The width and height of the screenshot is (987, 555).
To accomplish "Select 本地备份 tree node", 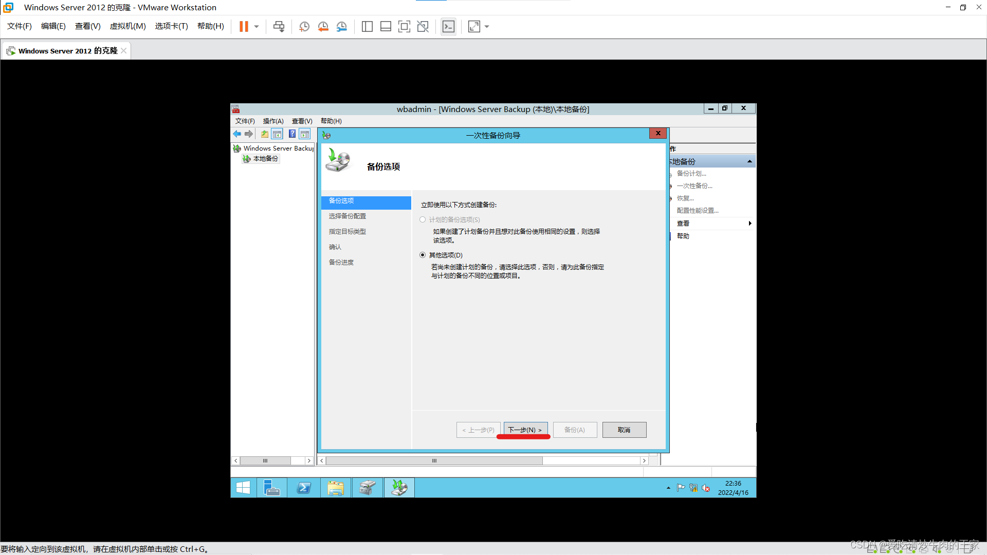I will [265, 159].
